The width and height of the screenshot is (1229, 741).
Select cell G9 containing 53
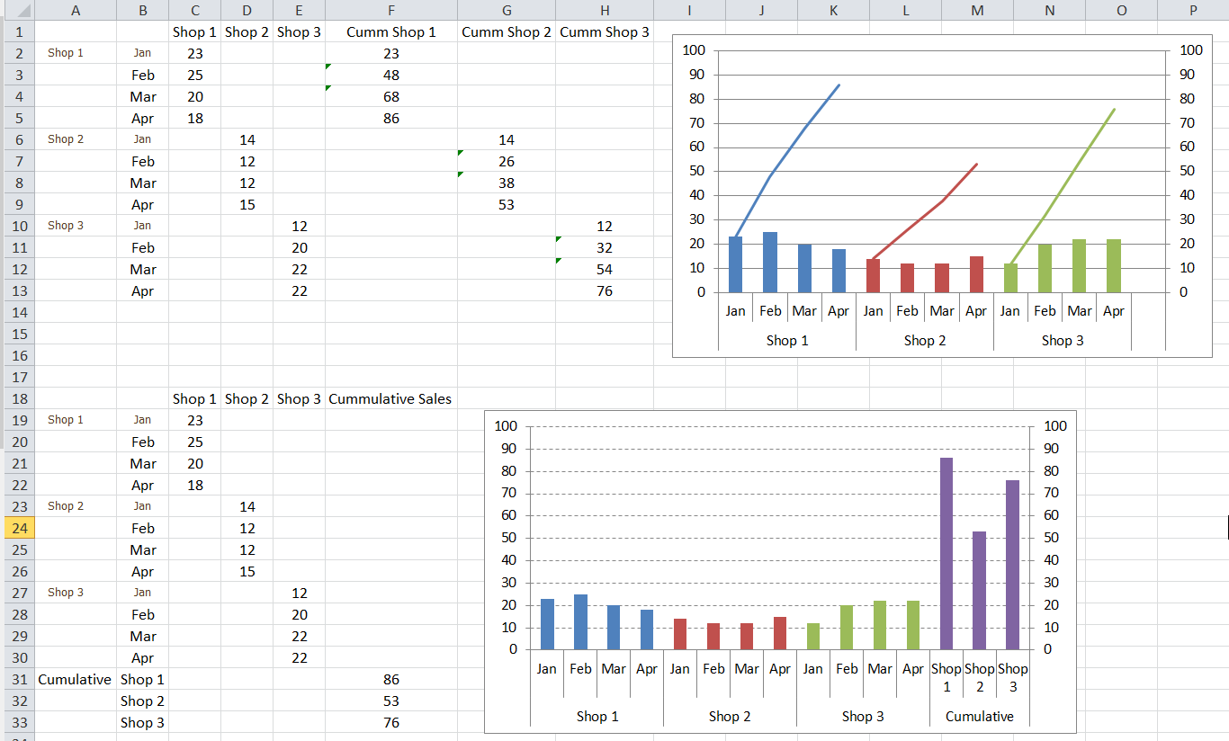coord(506,205)
